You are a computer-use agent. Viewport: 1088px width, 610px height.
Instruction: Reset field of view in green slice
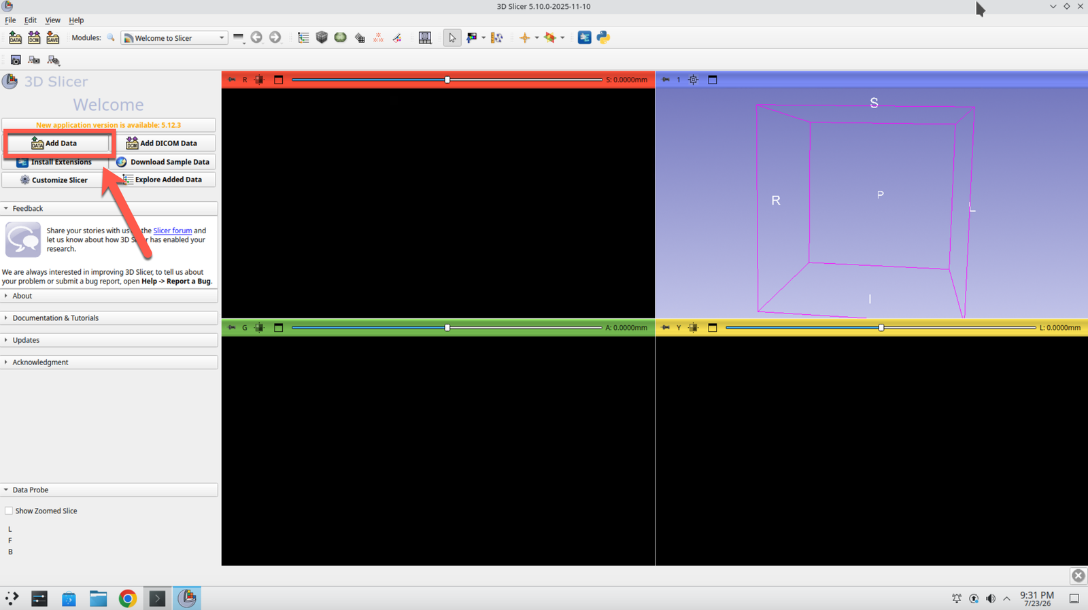[x=259, y=328]
